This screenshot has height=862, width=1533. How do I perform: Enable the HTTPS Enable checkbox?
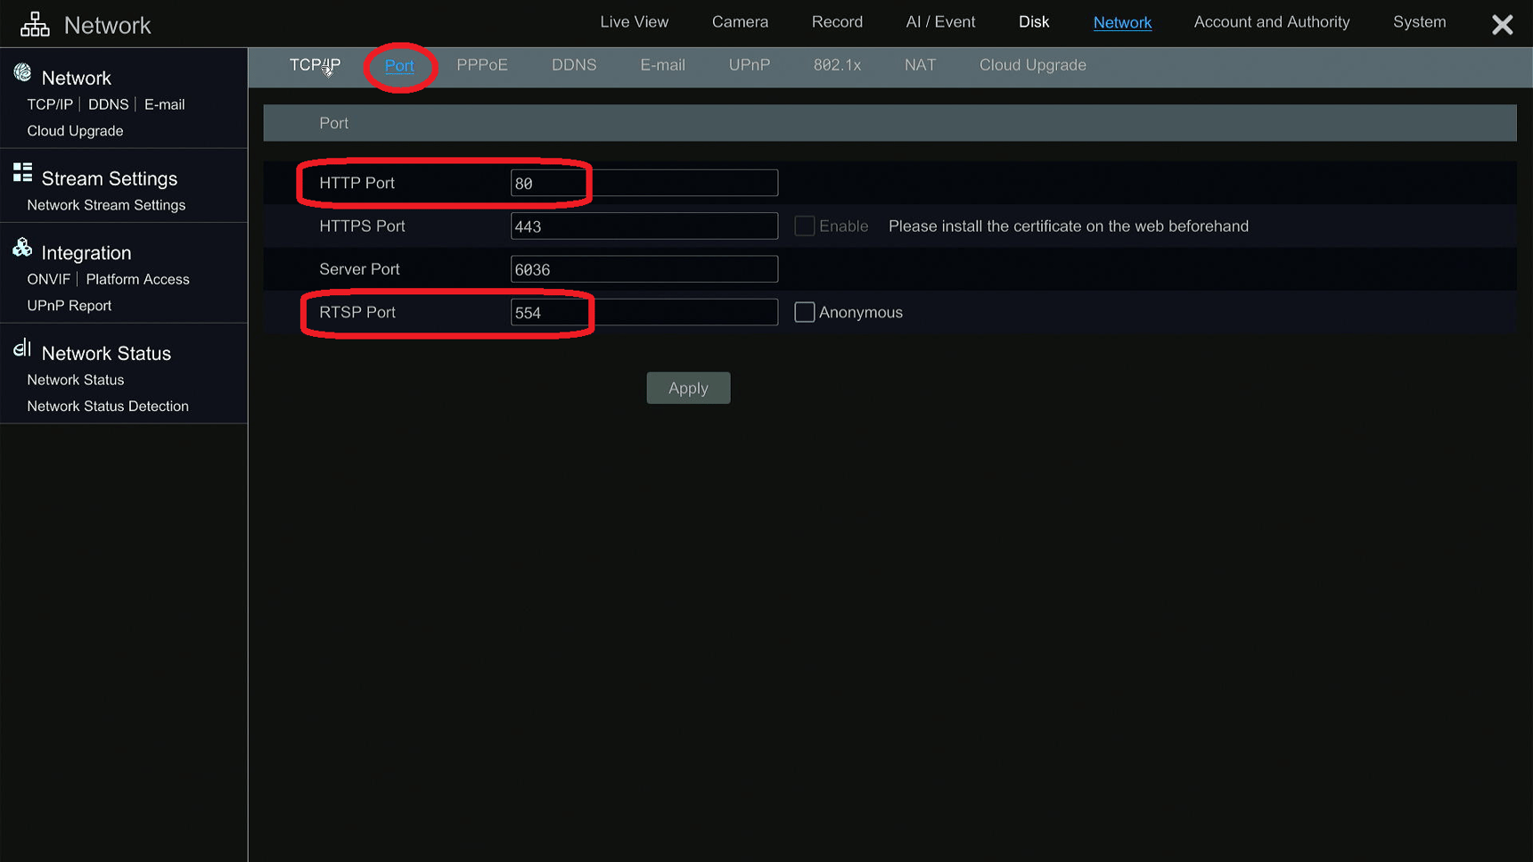[x=804, y=226]
